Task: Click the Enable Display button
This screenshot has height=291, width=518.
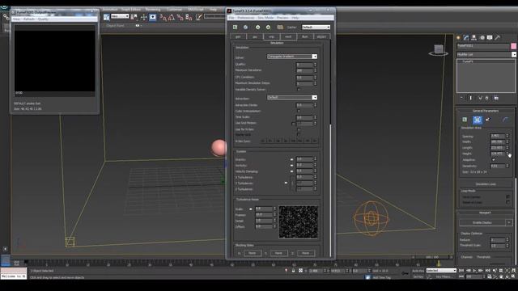Action: [482, 223]
